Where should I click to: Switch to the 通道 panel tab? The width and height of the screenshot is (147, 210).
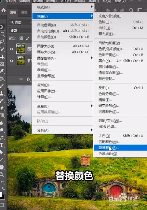24,12
